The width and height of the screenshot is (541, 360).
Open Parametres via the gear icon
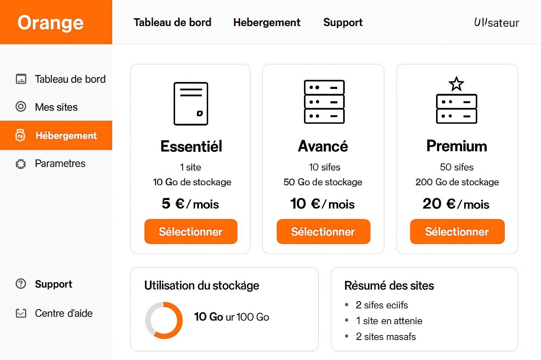[x=21, y=163]
